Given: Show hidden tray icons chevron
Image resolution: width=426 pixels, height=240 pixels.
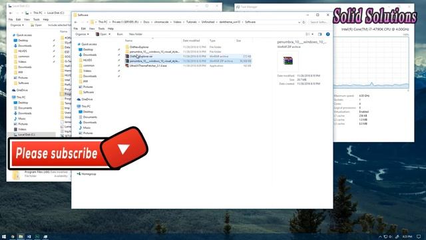Looking at the screenshot, I should 380,237.
